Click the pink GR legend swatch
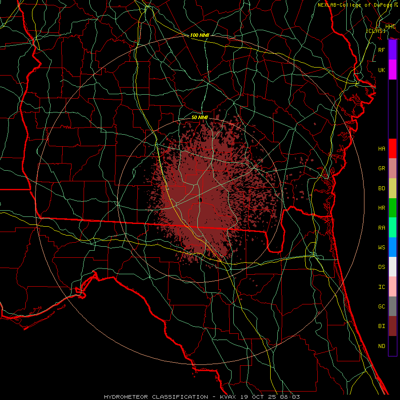The height and width of the screenshot is (400, 400). point(392,168)
